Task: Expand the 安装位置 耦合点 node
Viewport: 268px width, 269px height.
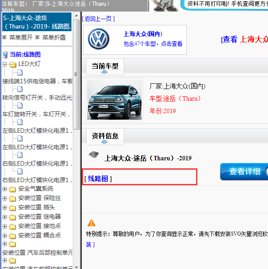Action: (x=4, y=236)
